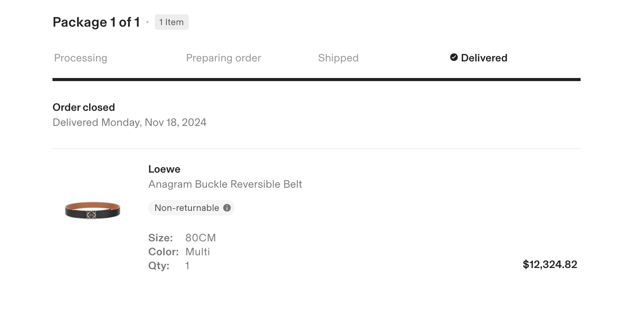The width and height of the screenshot is (630, 329).
Task: Select the Delivered status label
Action: click(x=484, y=58)
